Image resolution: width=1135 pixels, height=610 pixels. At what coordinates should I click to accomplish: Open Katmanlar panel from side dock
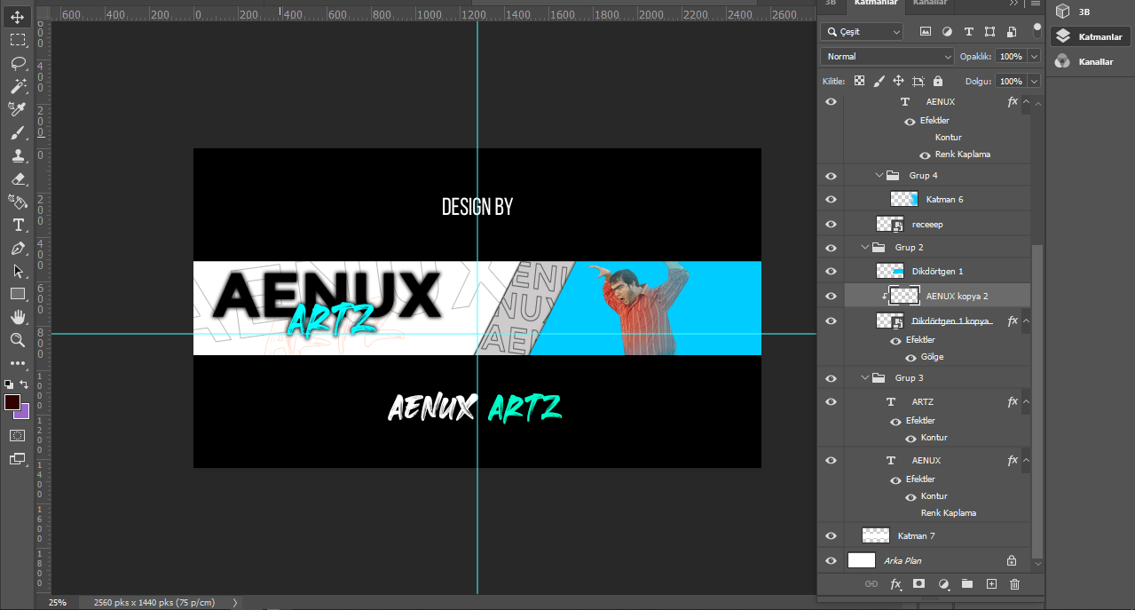pyautogui.click(x=1091, y=36)
